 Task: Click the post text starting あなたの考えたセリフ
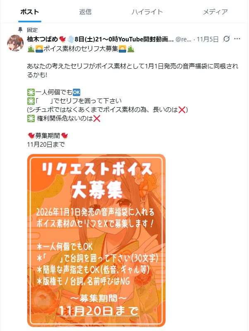click(x=133, y=70)
